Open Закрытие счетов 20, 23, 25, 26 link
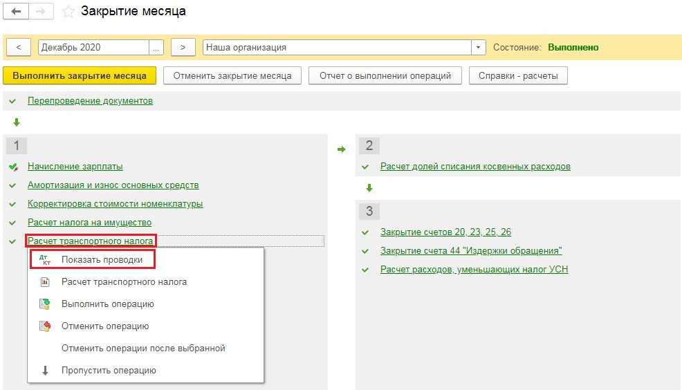682x390 pixels. point(445,232)
